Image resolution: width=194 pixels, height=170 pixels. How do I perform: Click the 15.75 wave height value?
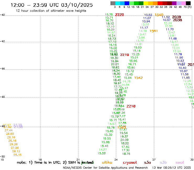[x=109, y=15]
